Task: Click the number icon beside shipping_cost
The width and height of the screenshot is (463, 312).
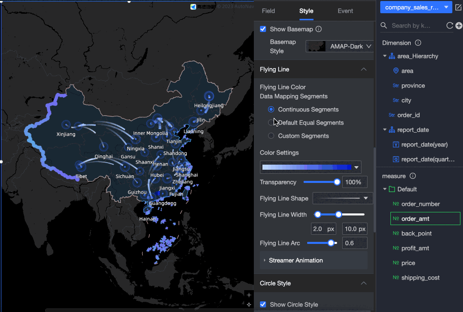Action: [x=396, y=278]
